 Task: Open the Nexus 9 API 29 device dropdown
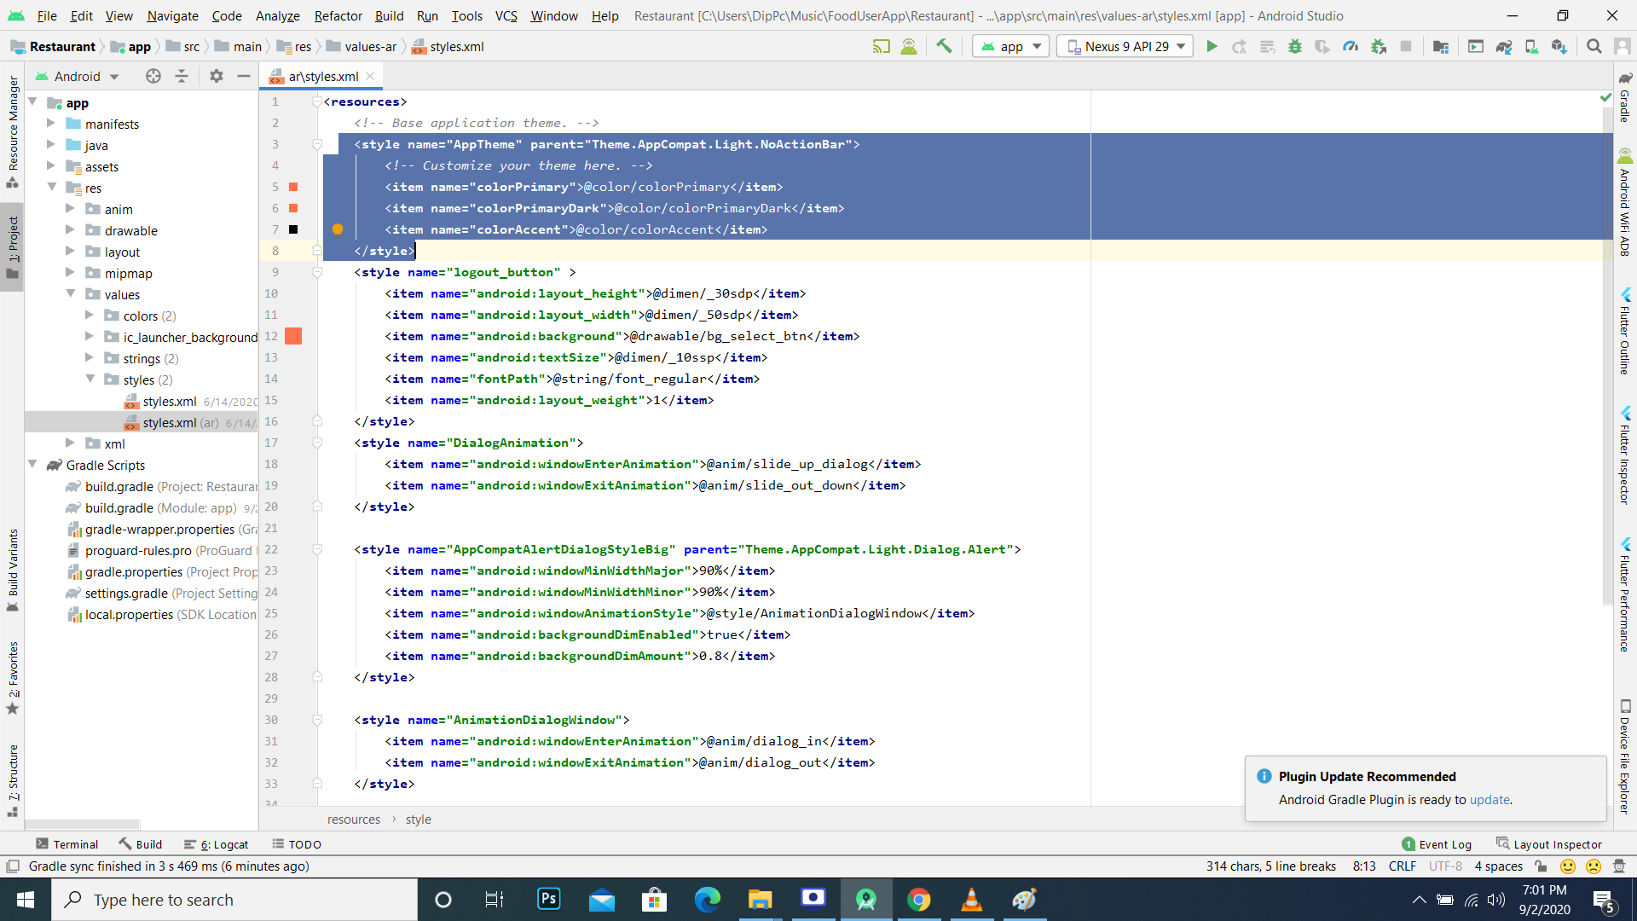1126,47
